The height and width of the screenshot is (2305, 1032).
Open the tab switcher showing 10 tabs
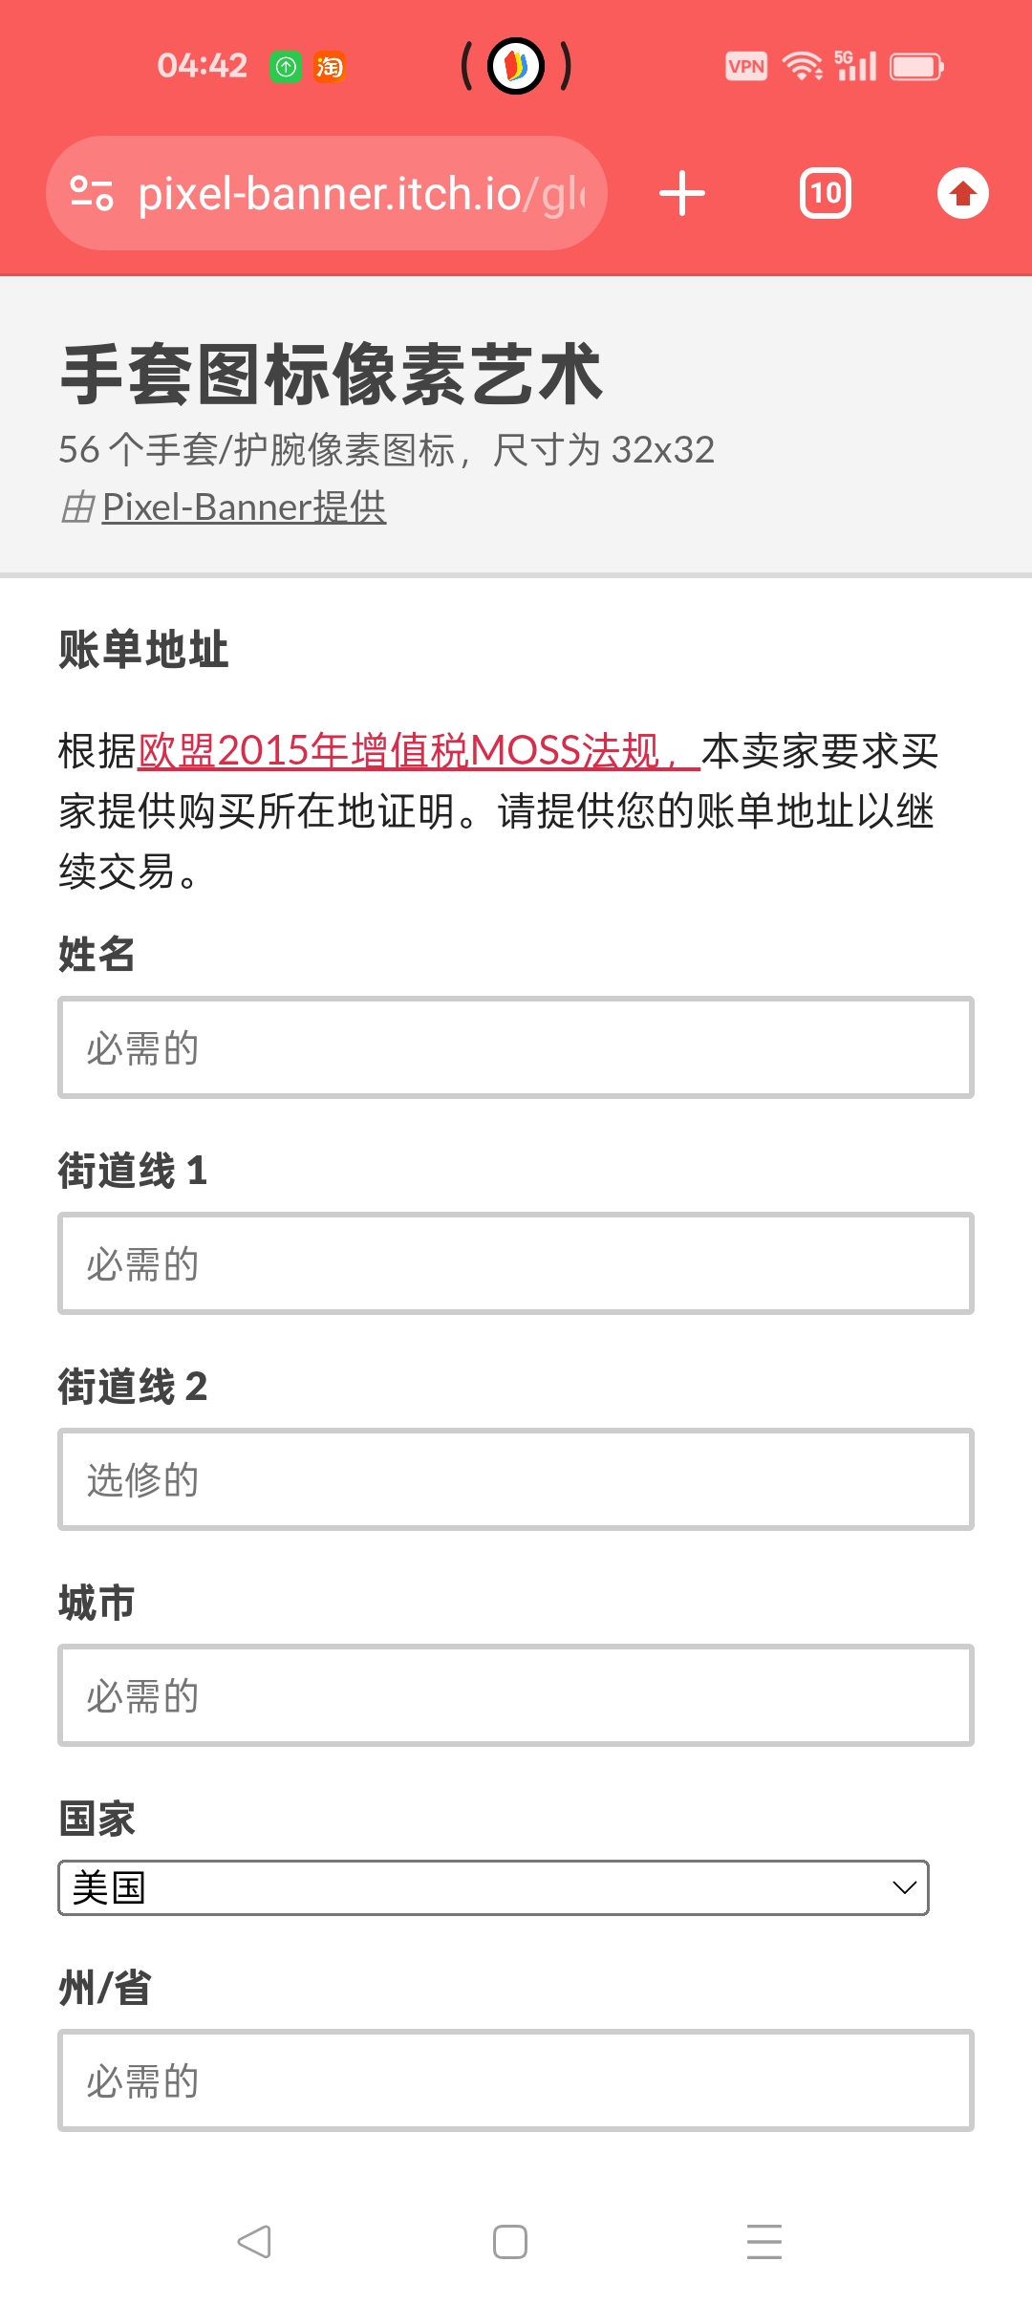(x=826, y=193)
